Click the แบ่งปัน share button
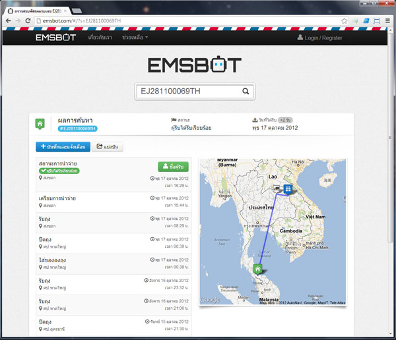Screen dimensions: 396x340 (x=108, y=147)
